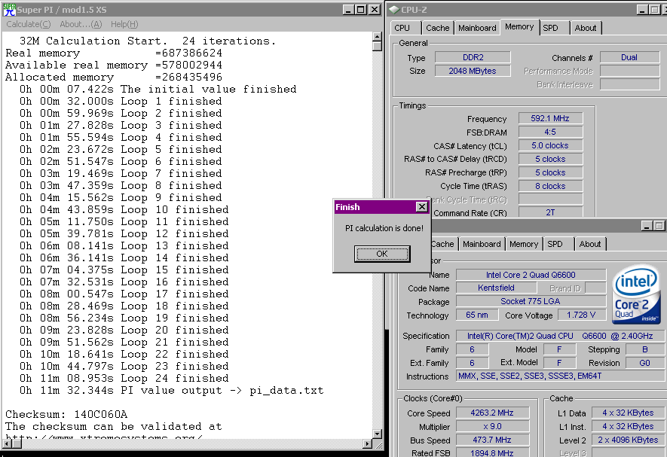This screenshot has height=457, width=667.
Task: Click horizontal scrollbar right arrow in Super PI
Action: coord(368,443)
